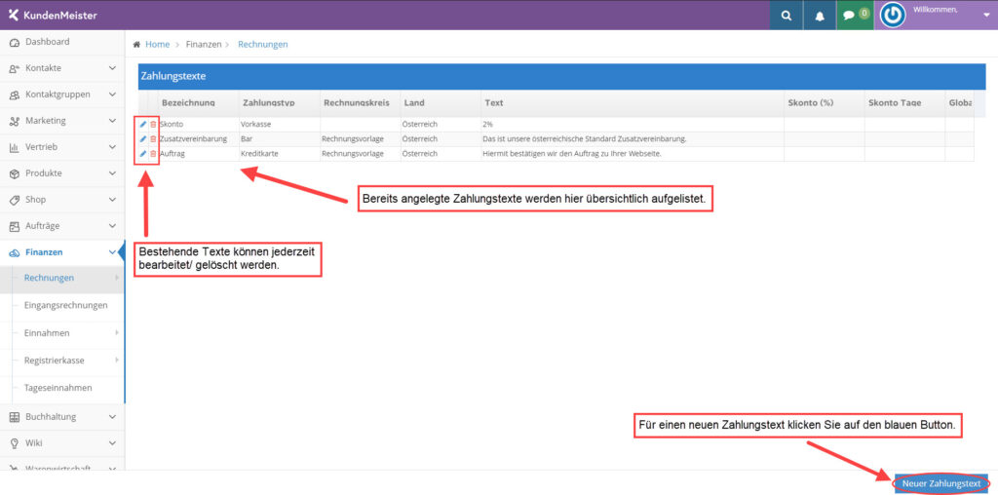
Task: Open the search icon in top bar
Action: (x=787, y=16)
